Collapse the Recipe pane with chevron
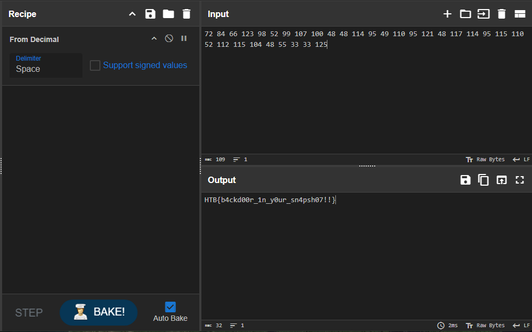 point(132,14)
